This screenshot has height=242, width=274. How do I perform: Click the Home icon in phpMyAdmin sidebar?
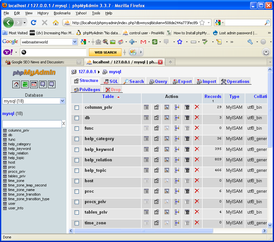[x=16, y=84]
